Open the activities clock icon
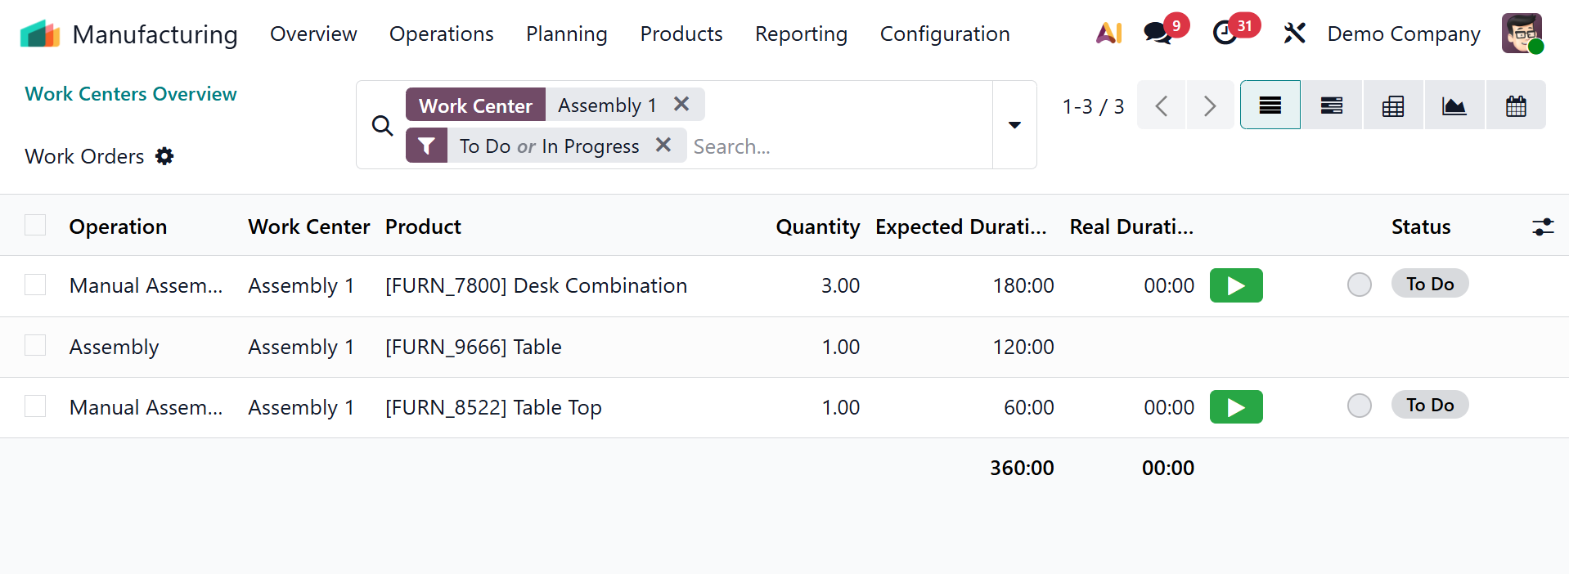Image resolution: width=1569 pixels, height=574 pixels. pos(1225,34)
